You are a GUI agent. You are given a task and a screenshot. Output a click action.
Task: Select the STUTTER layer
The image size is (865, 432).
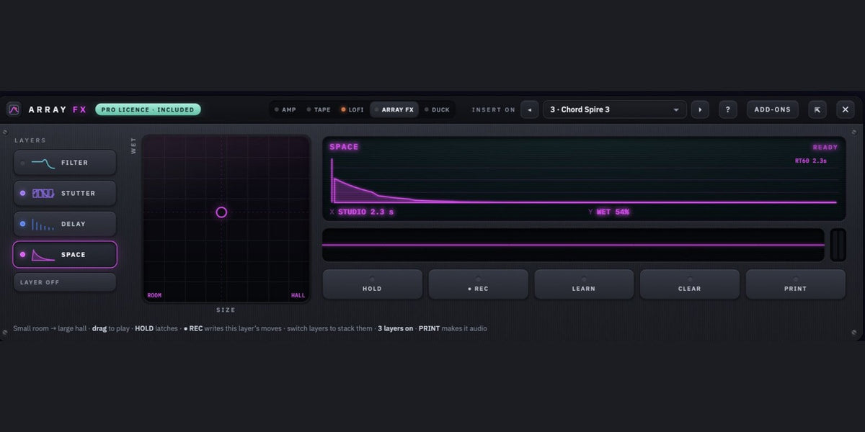point(65,193)
